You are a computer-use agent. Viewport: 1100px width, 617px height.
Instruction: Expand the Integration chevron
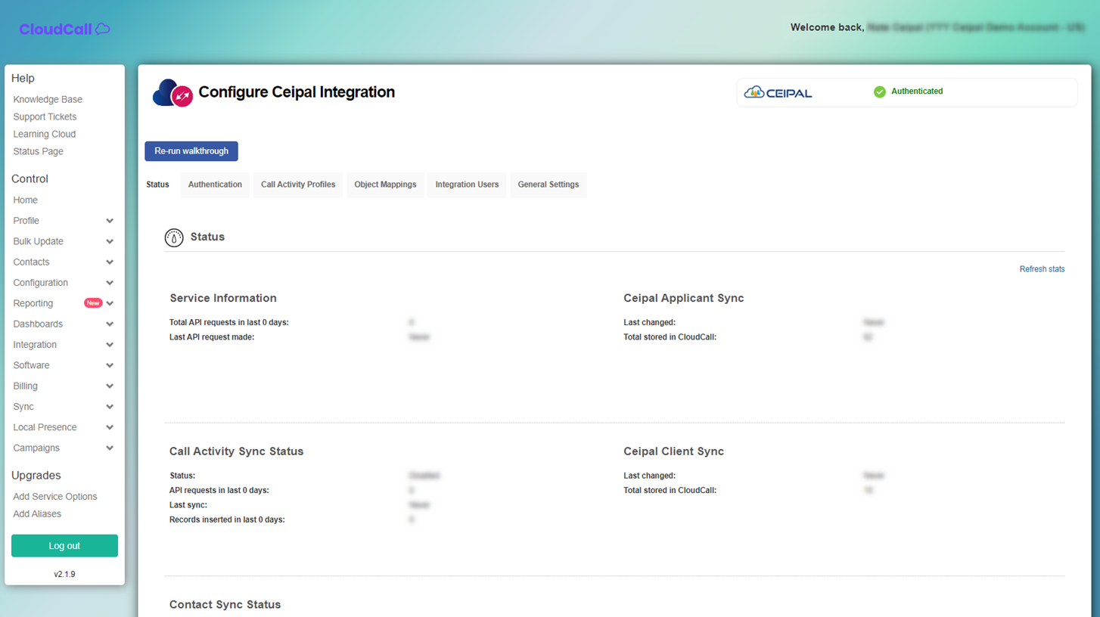coord(110,345)
